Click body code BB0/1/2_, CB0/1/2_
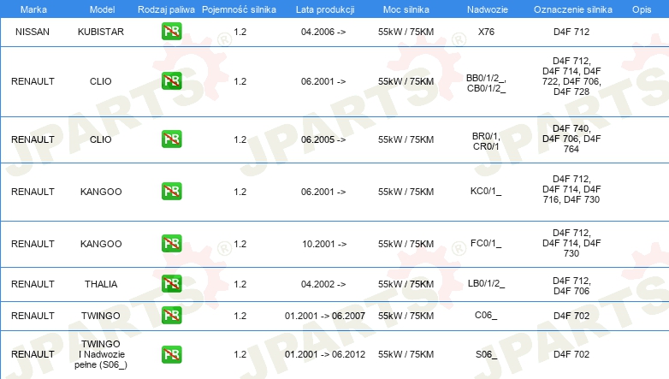The width and height of the screenshot is (669, 379). click(x=486, y=83)
